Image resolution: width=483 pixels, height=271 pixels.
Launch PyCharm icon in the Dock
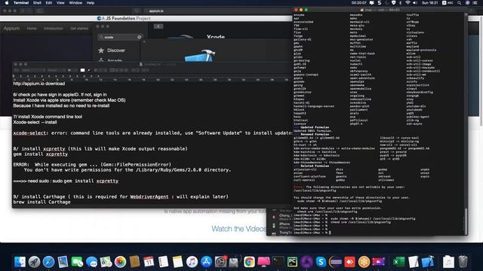click(292, 262)
